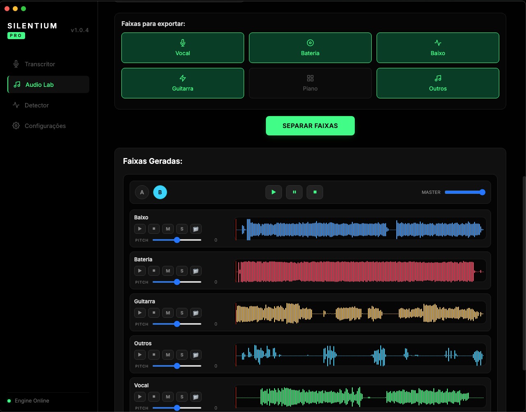526x412 pixels.
Task: Open the folder export icon on Vocal track
Action: [196, 396]
